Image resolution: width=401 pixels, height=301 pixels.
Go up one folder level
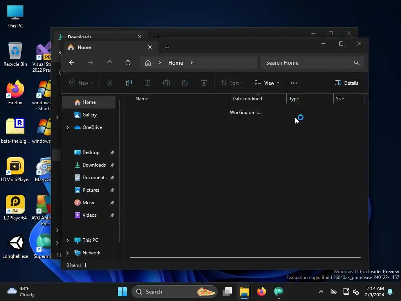[x=109, y=63]
